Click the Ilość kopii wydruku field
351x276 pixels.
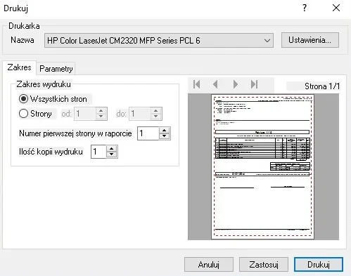pyautogui.click(x=98, y=152)
